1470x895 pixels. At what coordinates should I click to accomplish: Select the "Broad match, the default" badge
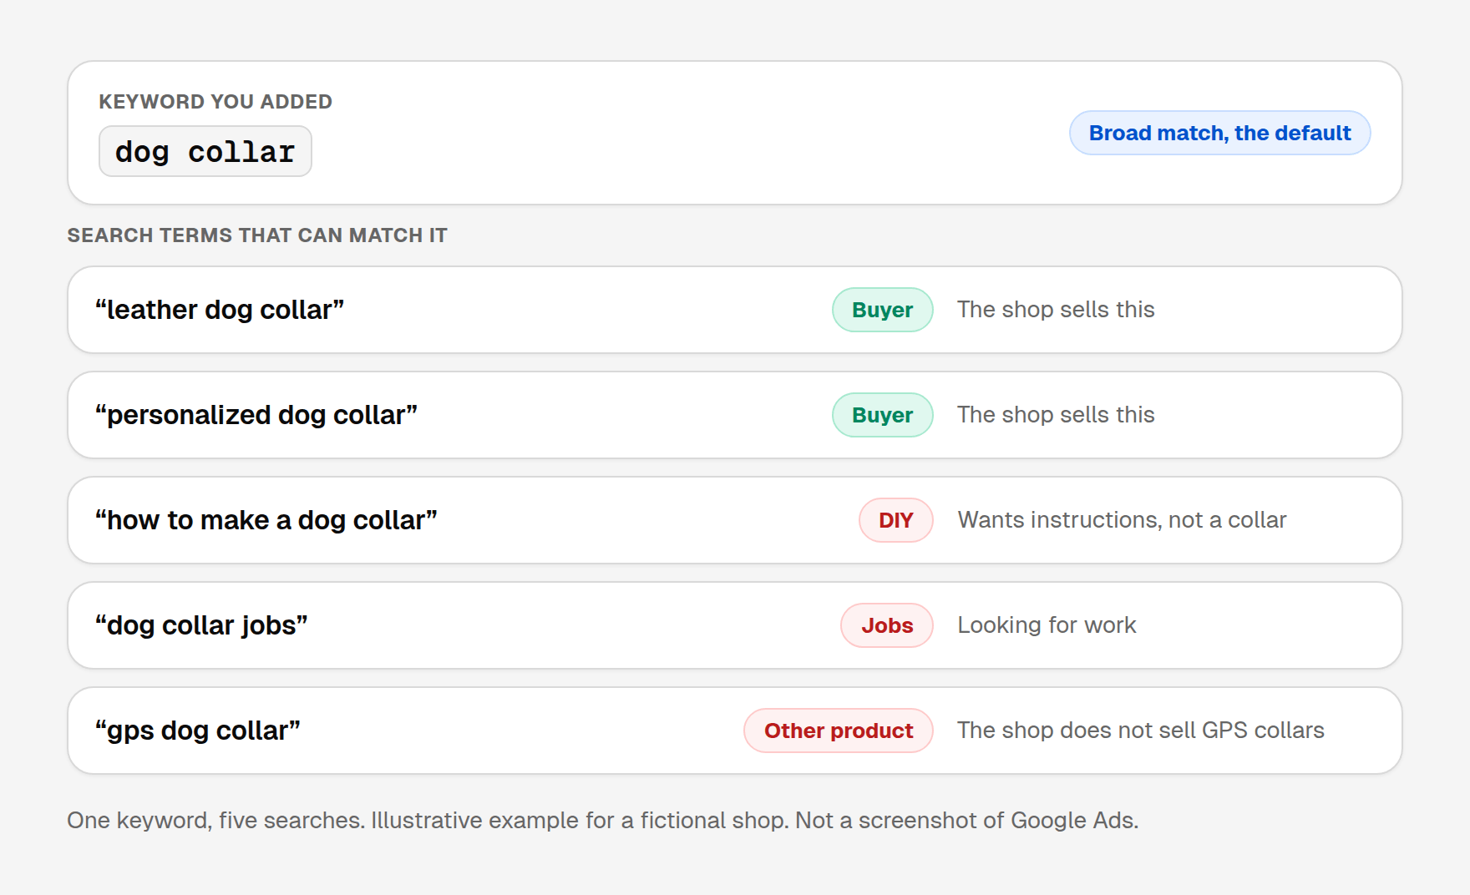[1219, 133]
